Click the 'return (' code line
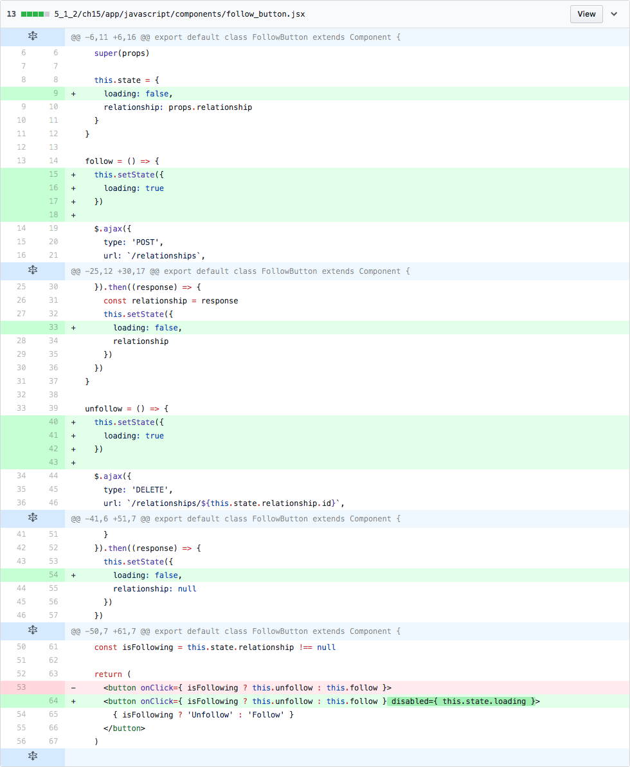 [113, 674]
